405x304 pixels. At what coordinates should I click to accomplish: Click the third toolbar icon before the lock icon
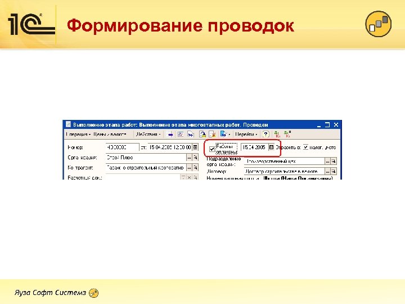[x=191, y=134]
